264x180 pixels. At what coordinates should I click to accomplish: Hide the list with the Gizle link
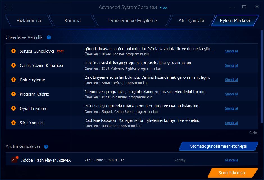coord(253,133)
